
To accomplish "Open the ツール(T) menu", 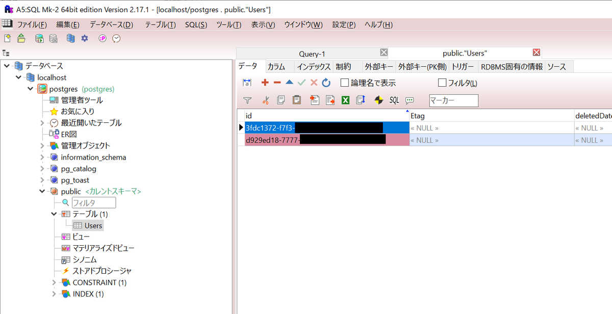I will (x=229, y=24).
